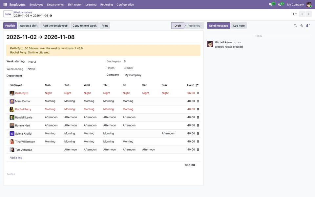Open the attachments paperclip icon
Image resolution: width=315 pixels, height=197 pixels.
coord(301,26)
